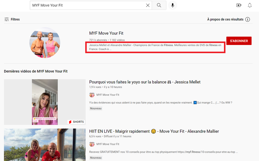Click the description Y'a des évidences qui vous aident

161,103
